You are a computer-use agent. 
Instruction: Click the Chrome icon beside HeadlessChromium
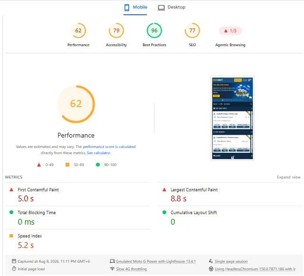tap(211, 269)
